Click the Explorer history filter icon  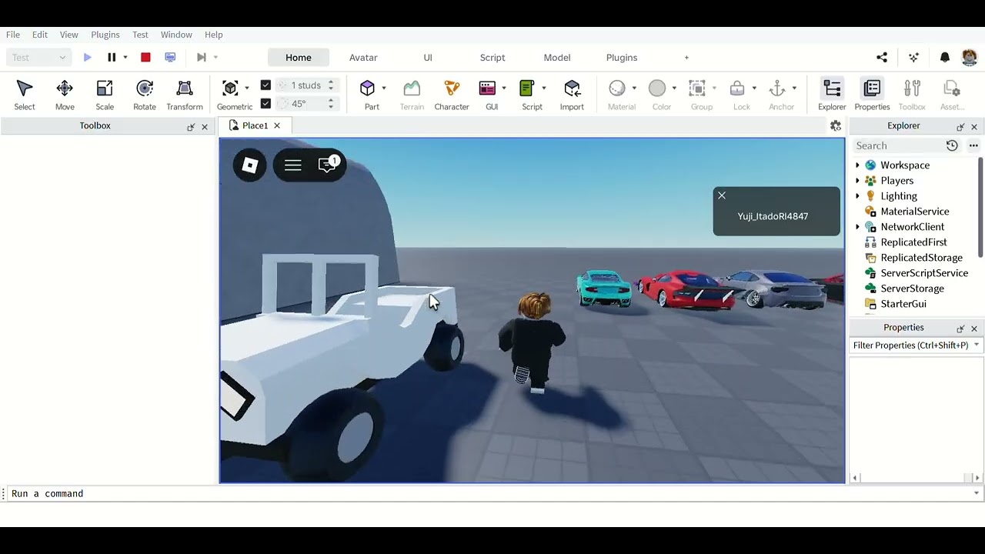coord(952,145)
